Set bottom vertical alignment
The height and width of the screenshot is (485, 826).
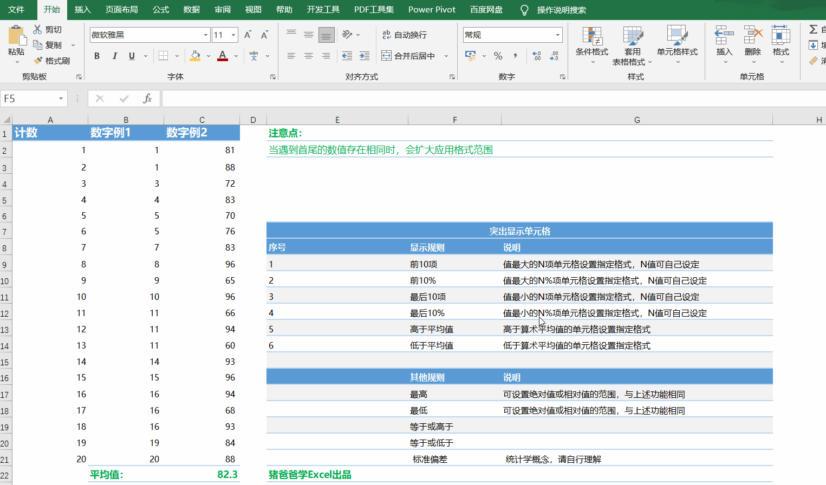click(x=326, y=35)
